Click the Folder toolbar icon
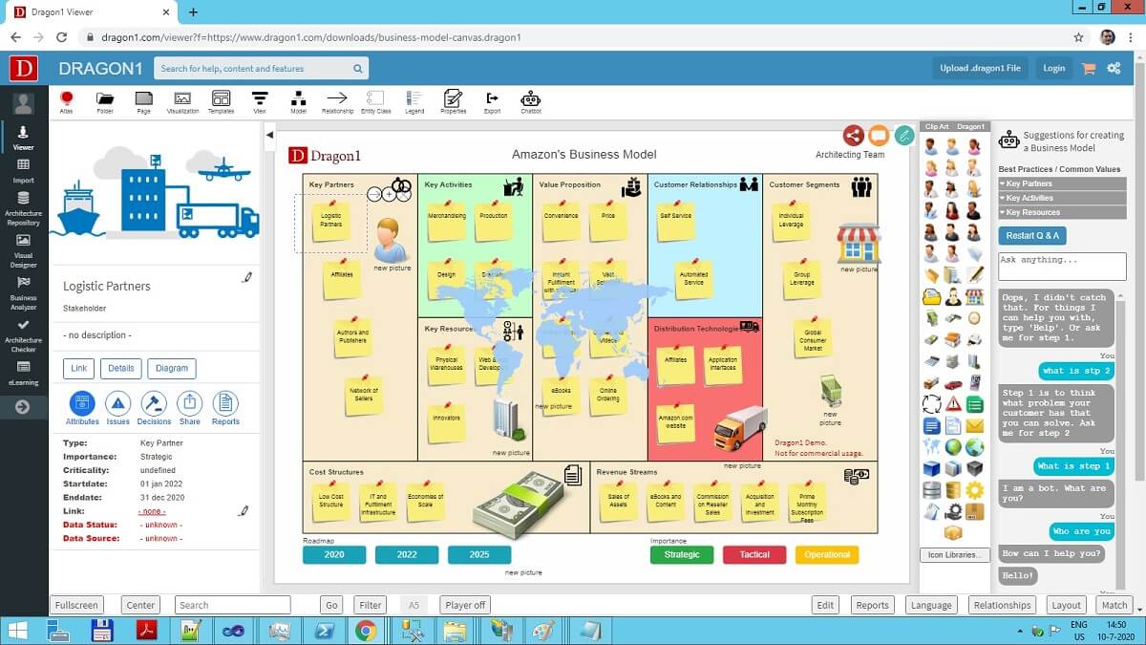Screen dimensions: 1146x645 click(x=105, y=101)
